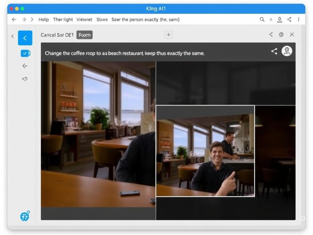Click the back chevron next to the gear
The width and height of the screenshot is (313, 235).
coord(271,34)
